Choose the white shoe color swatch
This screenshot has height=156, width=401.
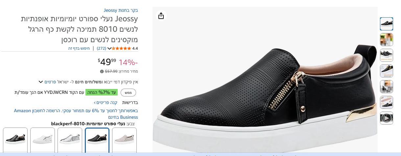[42, 140]
